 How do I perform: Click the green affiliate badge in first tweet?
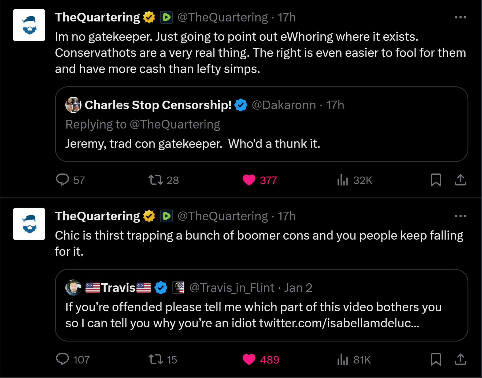166,17
